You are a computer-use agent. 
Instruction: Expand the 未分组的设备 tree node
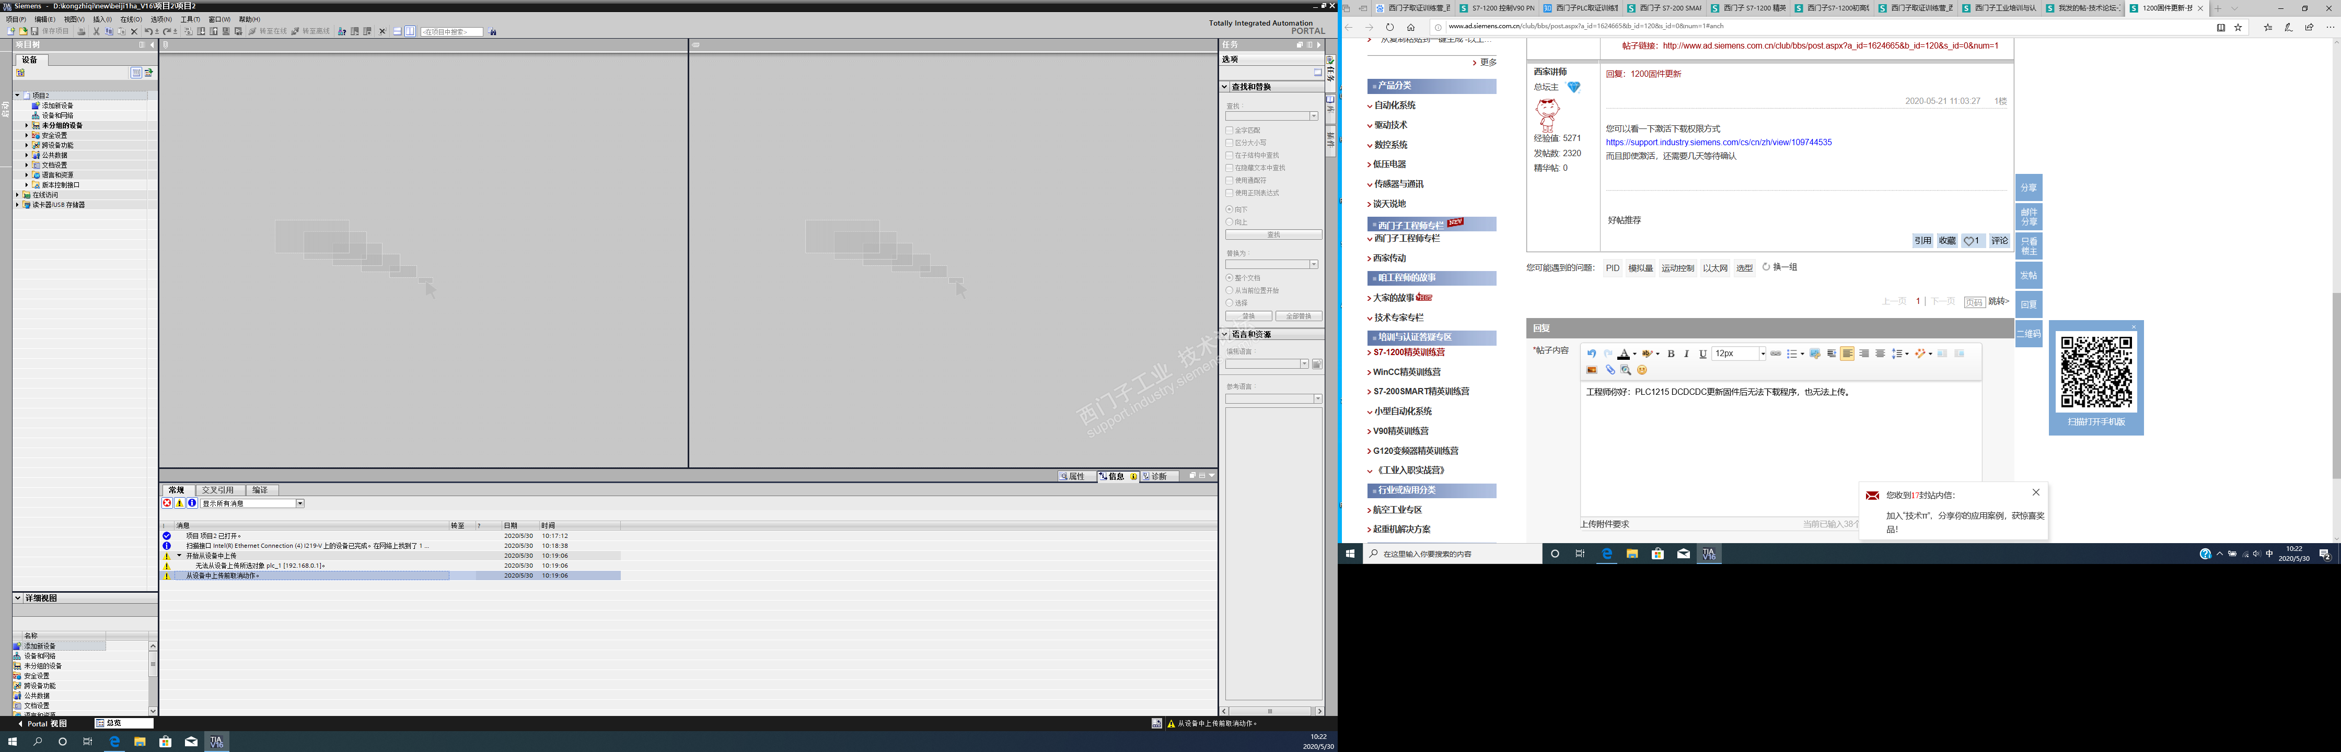click(26, 125)
